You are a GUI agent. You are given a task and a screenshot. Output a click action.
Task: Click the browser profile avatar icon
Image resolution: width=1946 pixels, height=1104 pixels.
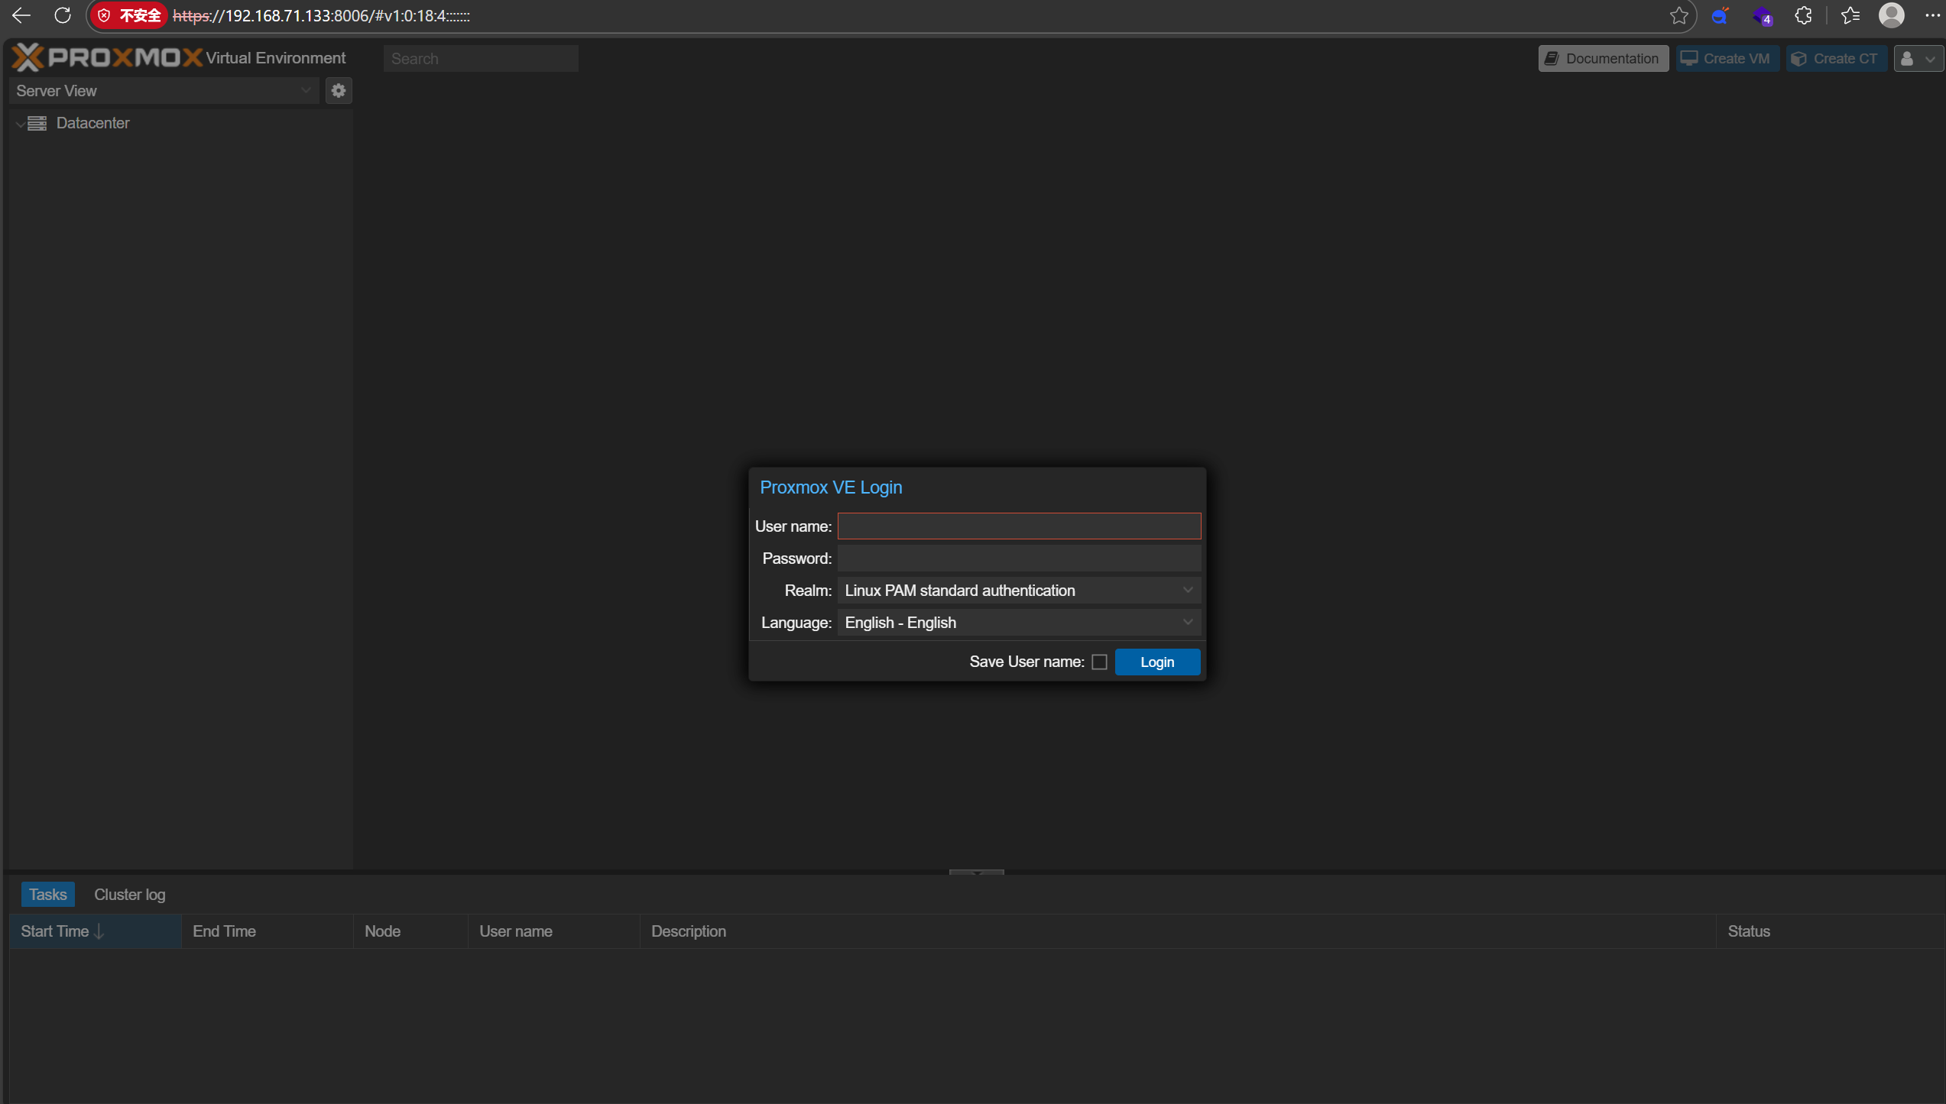[x=1891, y=15]
